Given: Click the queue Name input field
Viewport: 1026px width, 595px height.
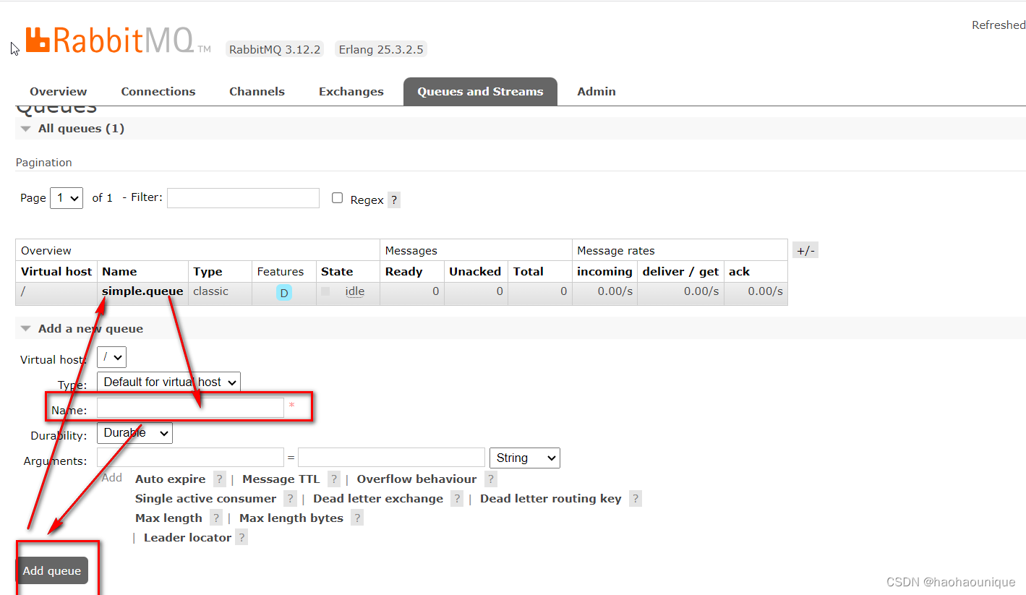Looking at the screenshot, I should point(190,407).
